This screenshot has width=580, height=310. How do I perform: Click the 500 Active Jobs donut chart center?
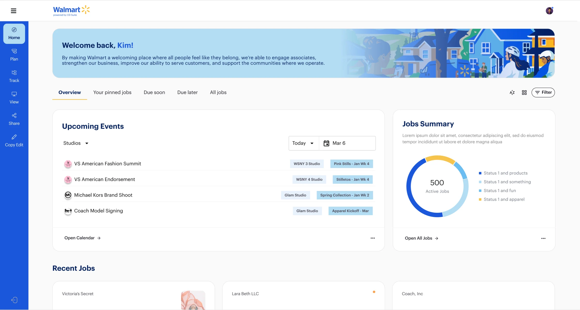pyautogui.click(x=437, y=186)
